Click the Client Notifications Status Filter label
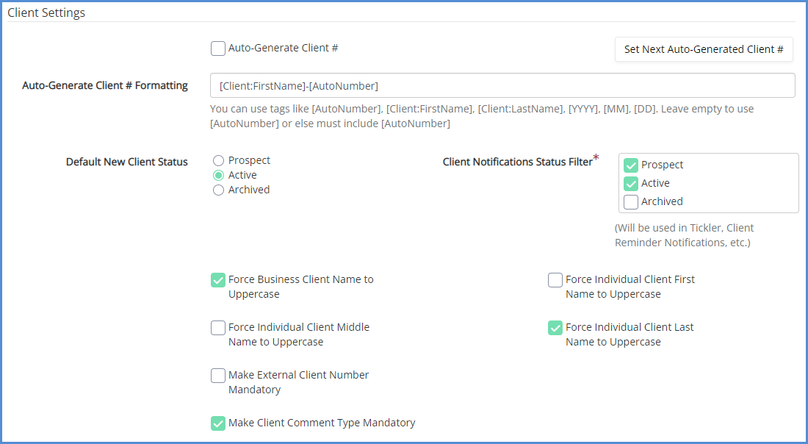 517,162
